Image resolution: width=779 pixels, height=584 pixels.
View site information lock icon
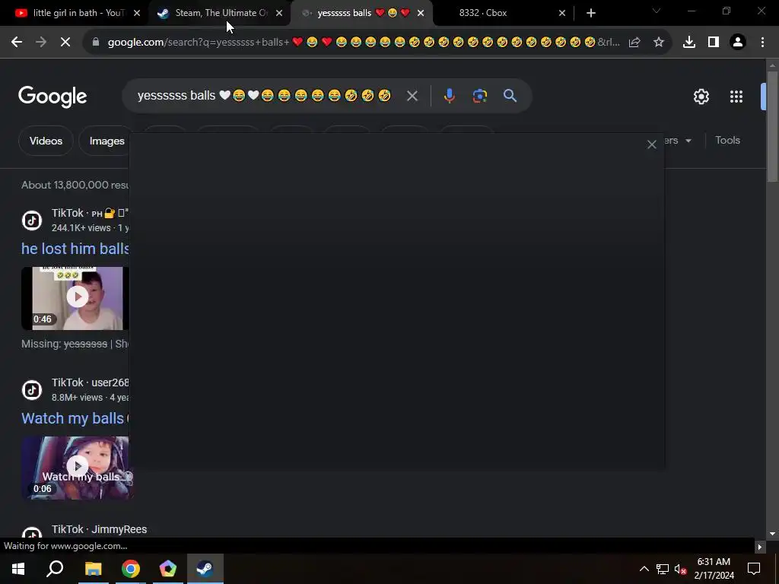[x=96, y=43]
